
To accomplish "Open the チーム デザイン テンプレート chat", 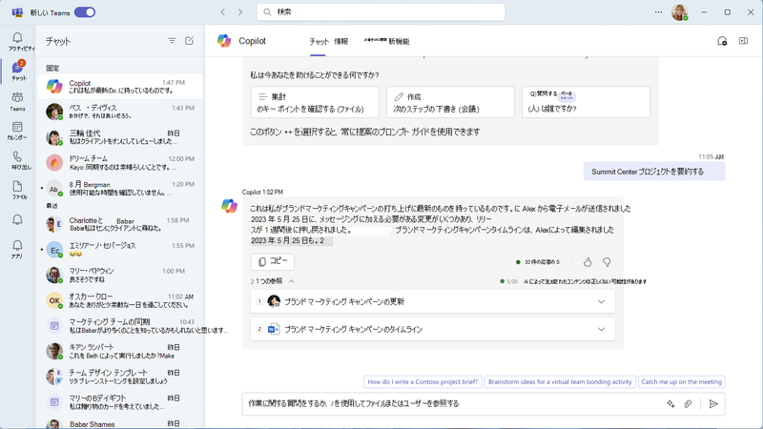I will [120, 377].
